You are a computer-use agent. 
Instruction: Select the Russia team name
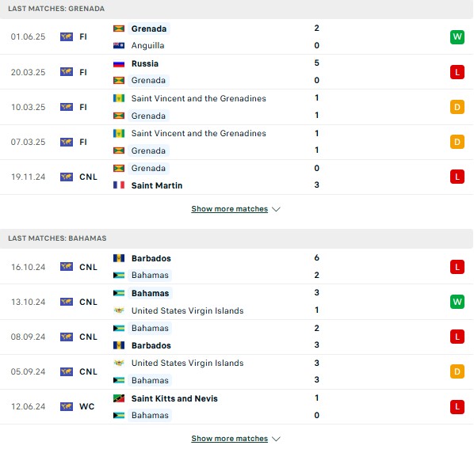point(145,63)
